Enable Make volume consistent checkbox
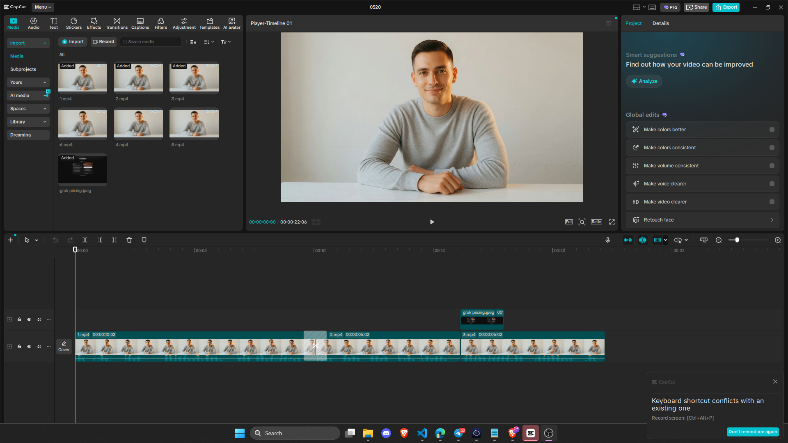The width and height of the screenshot is (788, 443). (x=772, y=166)
